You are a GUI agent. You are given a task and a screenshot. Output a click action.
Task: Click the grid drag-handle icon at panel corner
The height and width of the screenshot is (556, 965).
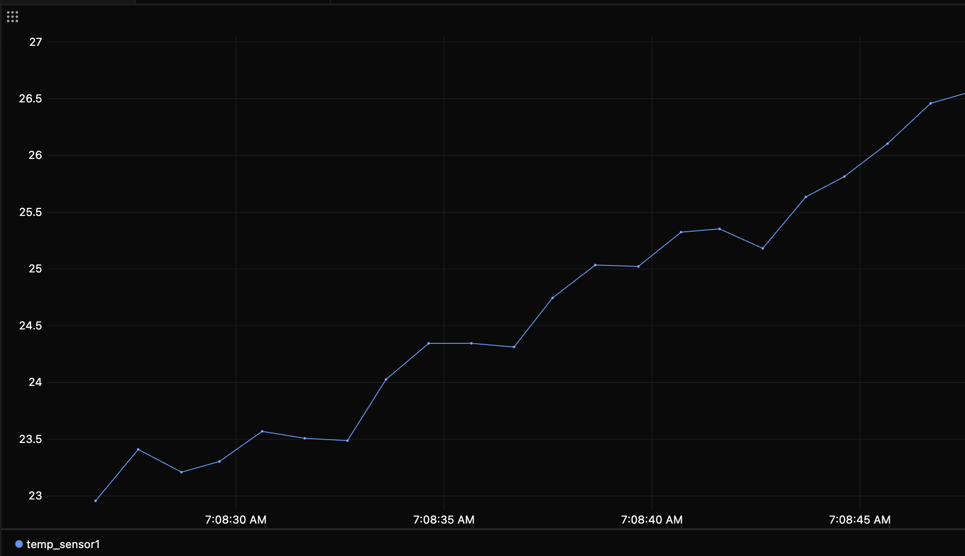tap(13, 17)
